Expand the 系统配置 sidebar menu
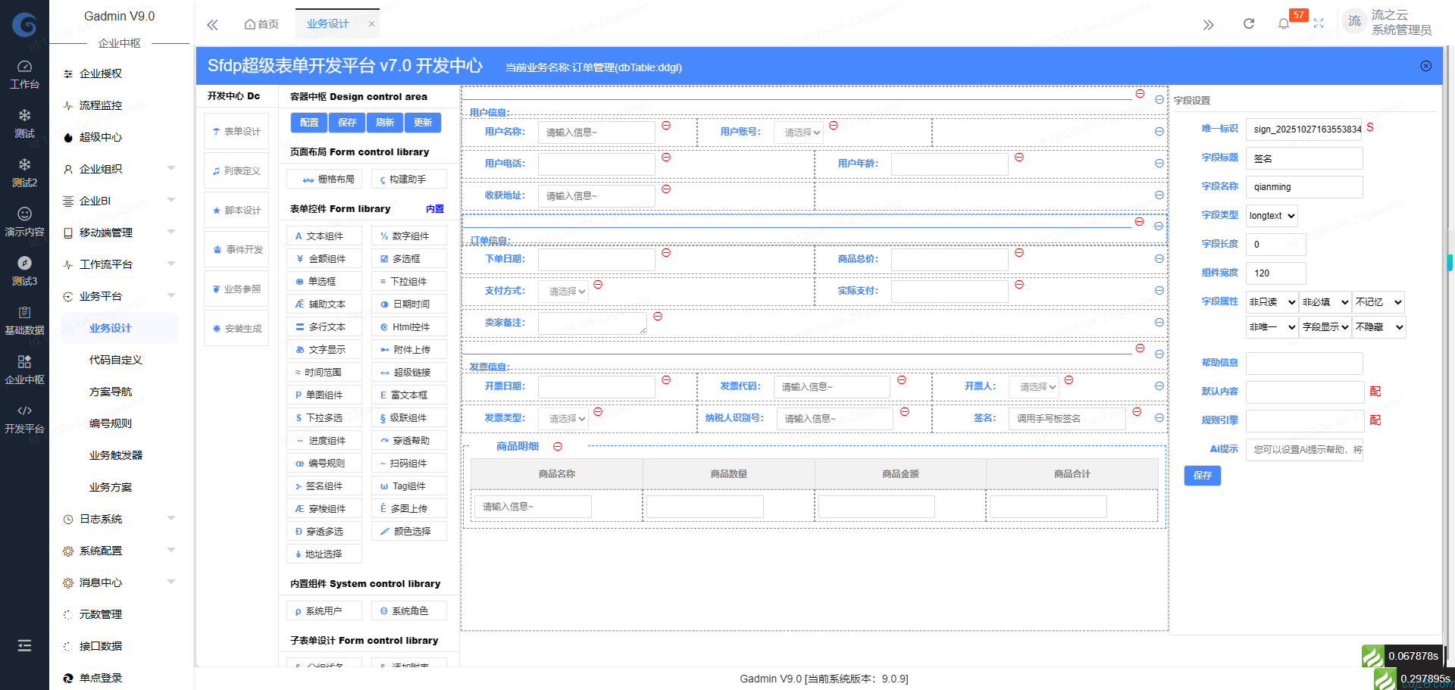Screen dimensions: 1455x690 pos(101,551)
